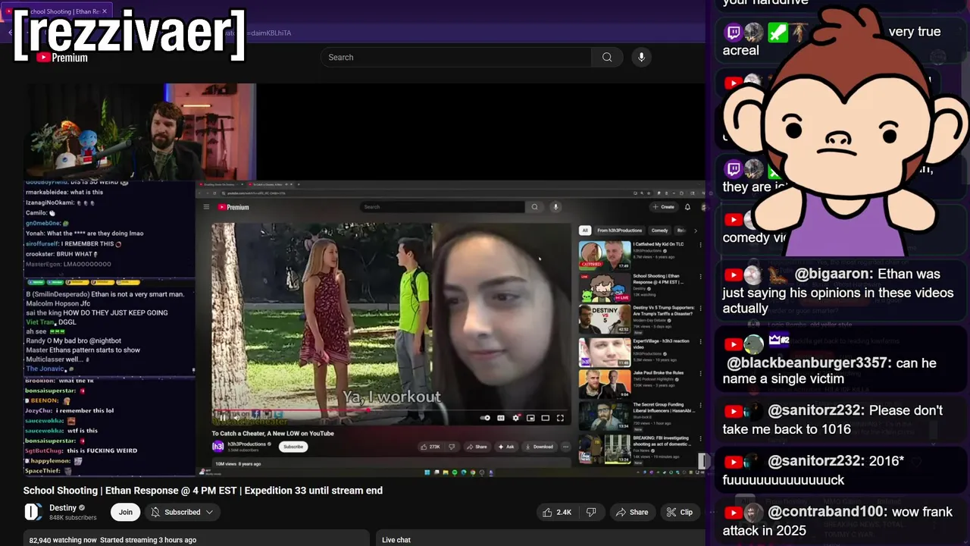Viewport: 970px width, 546px height.
Task: Focus the outer YouTube search field
Action: (x=456, y=57)
